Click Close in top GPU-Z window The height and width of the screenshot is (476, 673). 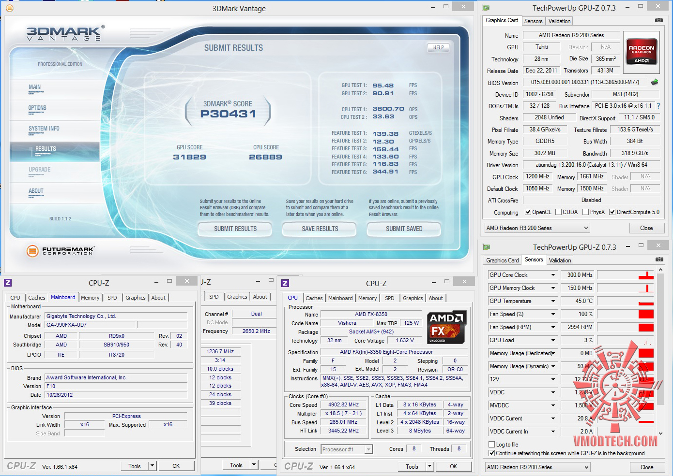[646, 228]
